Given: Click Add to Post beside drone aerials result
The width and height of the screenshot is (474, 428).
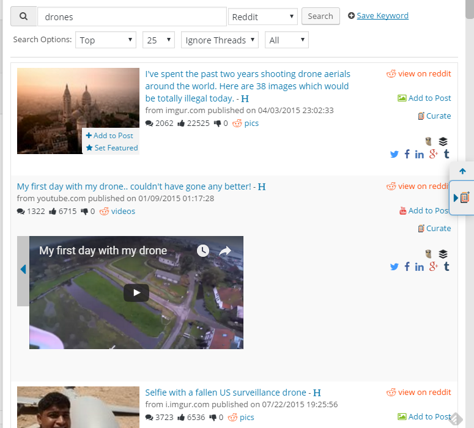Looking at the screenshot, I should click(424, 98).
